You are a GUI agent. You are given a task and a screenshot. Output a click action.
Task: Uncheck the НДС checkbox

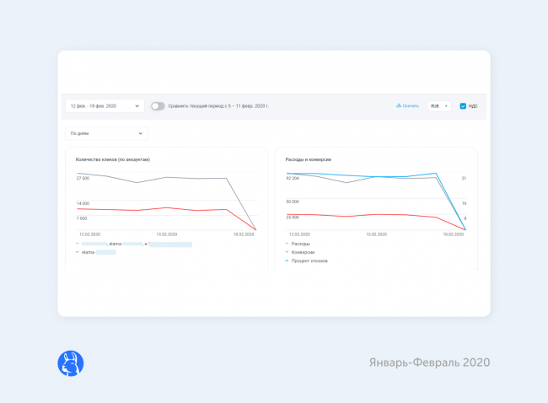(463, 106)
